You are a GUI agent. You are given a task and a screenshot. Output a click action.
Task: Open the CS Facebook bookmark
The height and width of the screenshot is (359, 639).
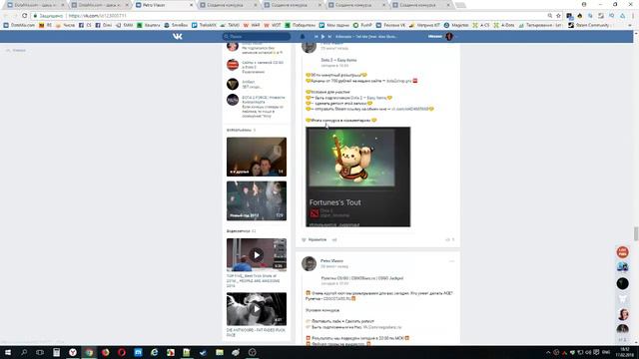pos(85,25)
